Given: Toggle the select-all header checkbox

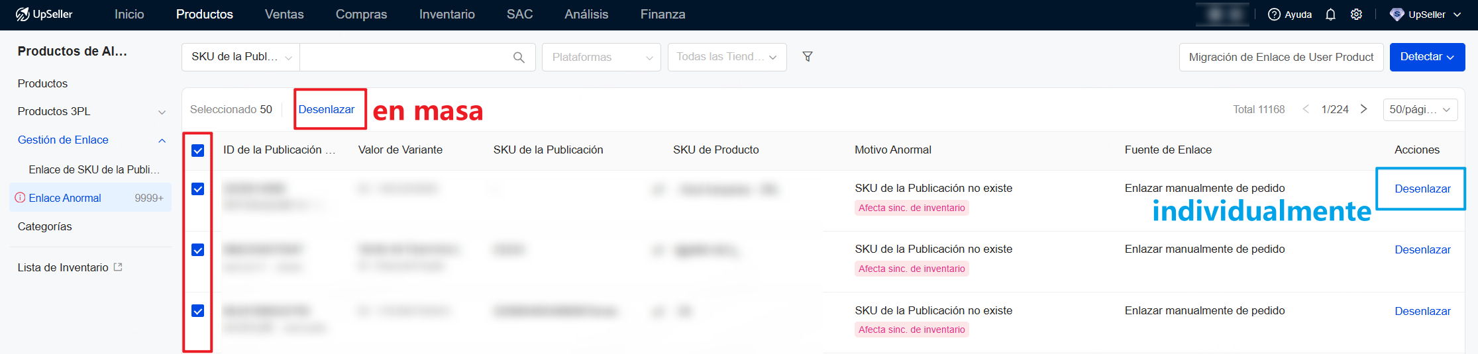Looking at the screenshot, I should [197, 150].
